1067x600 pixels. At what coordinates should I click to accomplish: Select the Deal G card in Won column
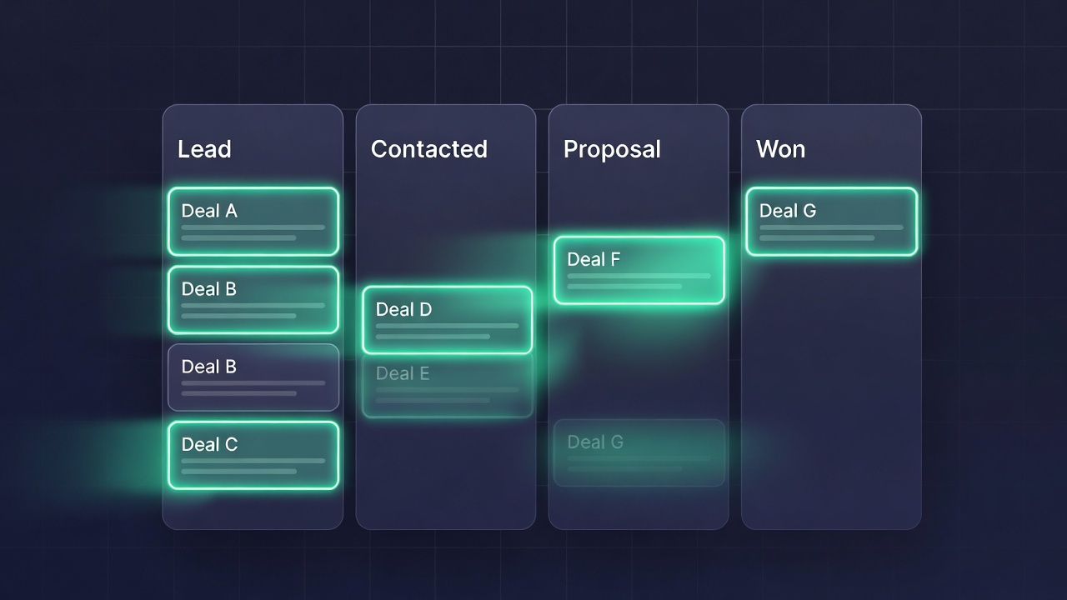pyautogui.click(x=831, y=221)
